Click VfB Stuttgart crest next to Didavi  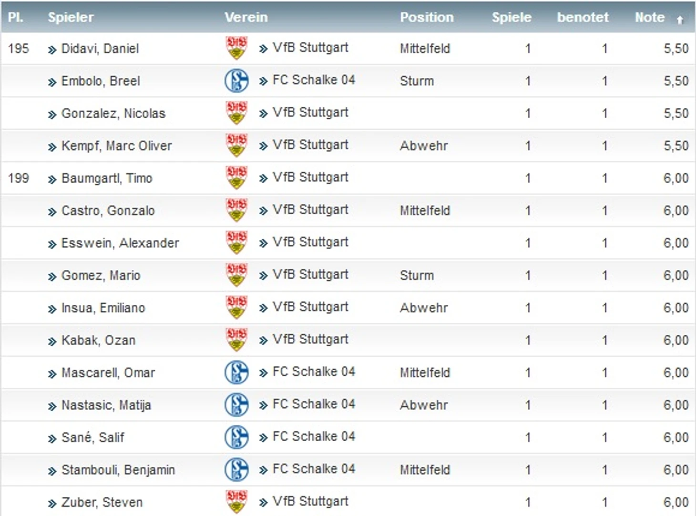click(x=236, y=48)
